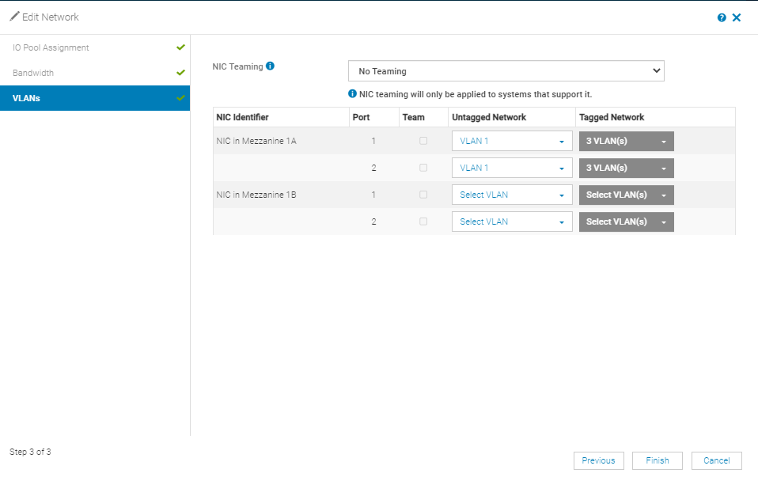The width and height of the screenshot is (758, 477).
Task: Click the Finish button
Action: [x=657, y=460]
